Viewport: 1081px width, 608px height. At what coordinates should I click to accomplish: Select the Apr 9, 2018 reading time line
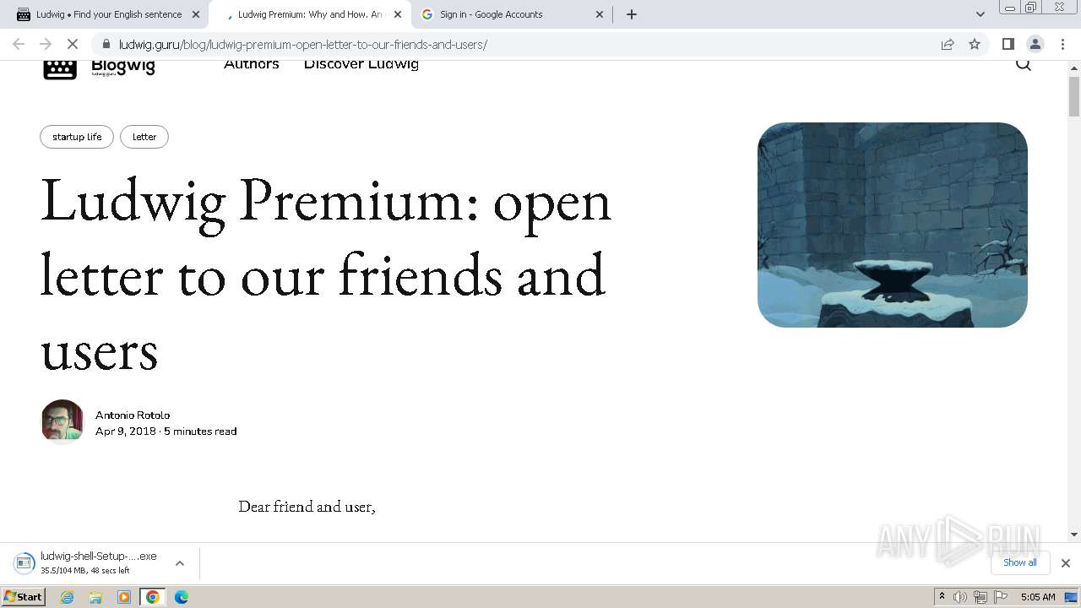(x=166, y=431)
